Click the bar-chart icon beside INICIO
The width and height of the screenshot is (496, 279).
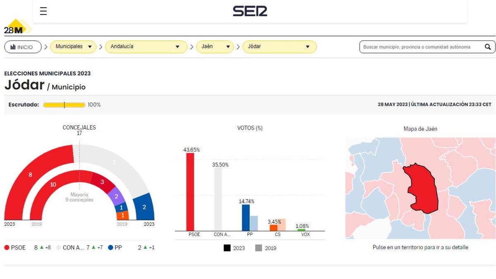13,47
